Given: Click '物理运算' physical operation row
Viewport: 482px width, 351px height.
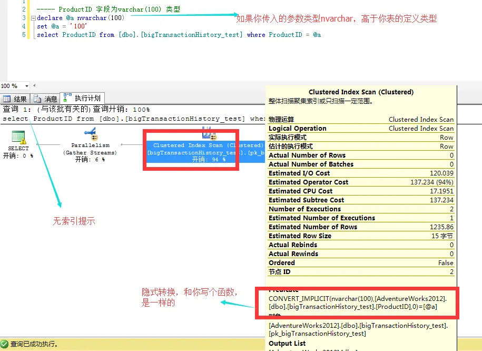Looking at the screenshot, I should click(x=361, y=119).
